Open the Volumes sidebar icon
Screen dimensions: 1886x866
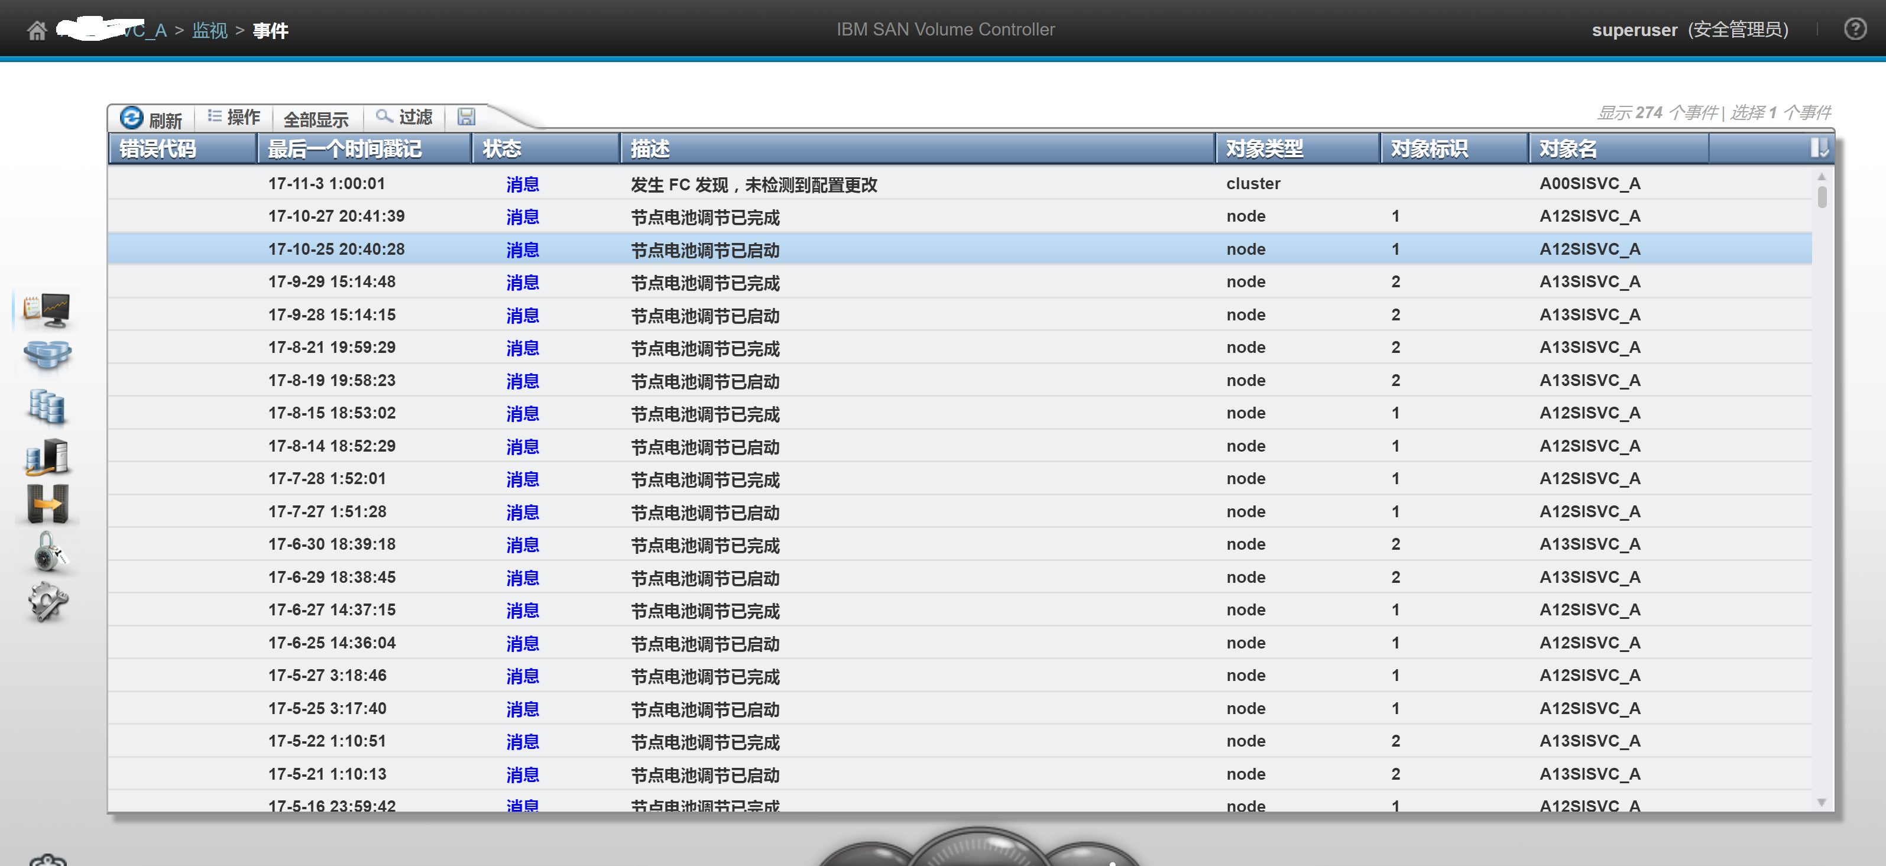click(47, 406)
